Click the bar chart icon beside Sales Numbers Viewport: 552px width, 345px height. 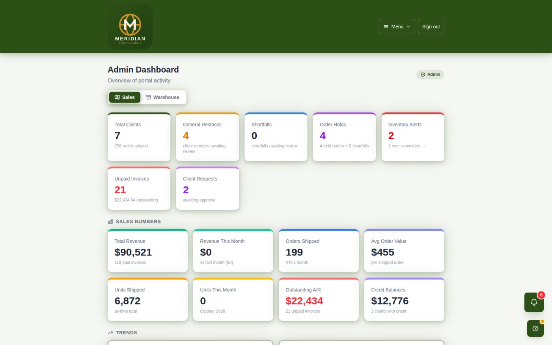[x=110, y=222]
